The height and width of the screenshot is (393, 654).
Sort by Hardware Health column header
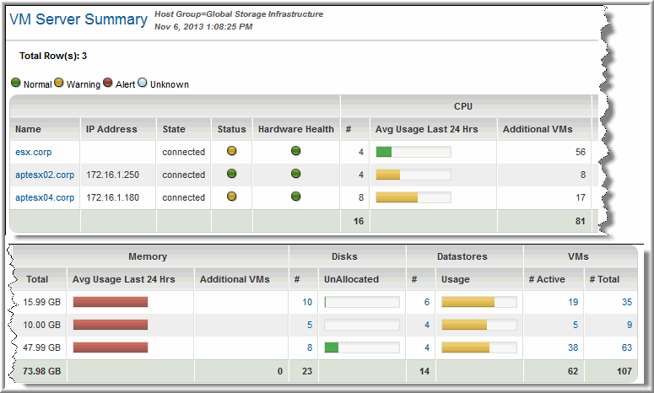tap(295, 129)
